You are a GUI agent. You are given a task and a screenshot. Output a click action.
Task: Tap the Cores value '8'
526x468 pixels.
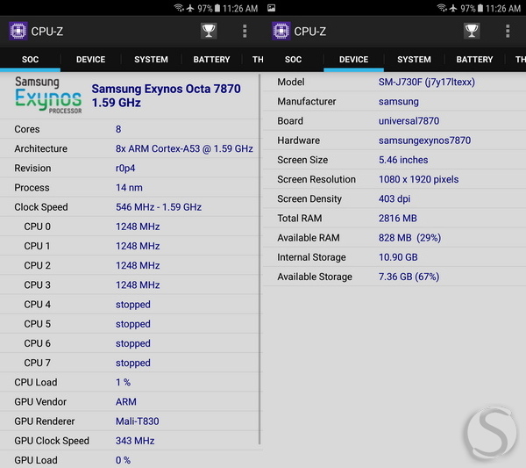(118, 129)
